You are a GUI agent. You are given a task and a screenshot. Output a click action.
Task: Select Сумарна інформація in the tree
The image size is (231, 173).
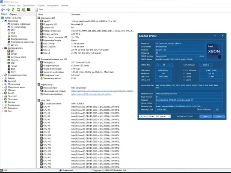(x=21, y=24)
